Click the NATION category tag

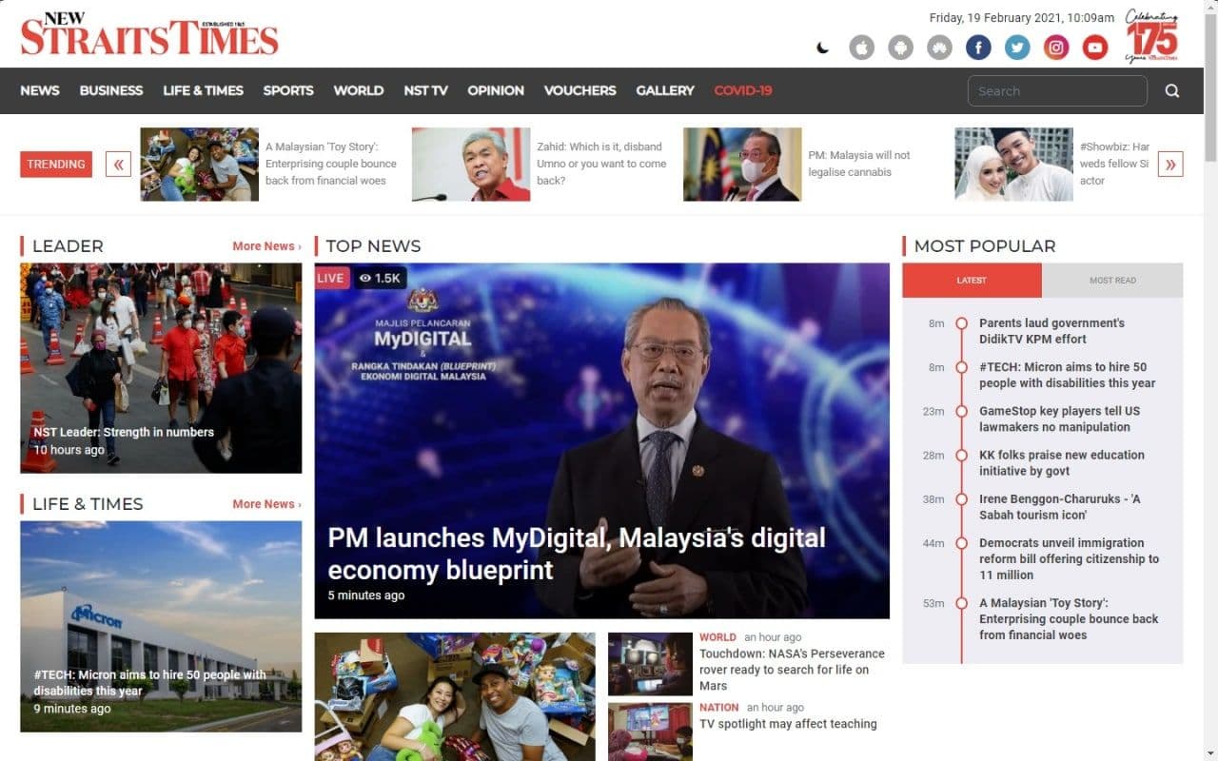click(719, 708)
